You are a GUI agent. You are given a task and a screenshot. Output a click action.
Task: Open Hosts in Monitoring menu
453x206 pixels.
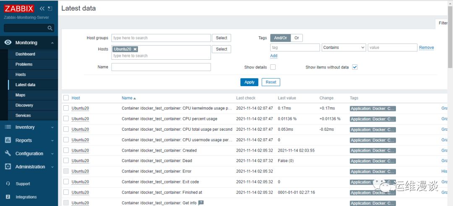21,74
